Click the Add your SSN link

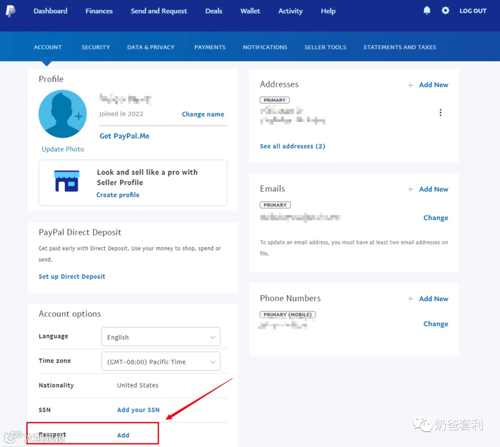[138, 410]
